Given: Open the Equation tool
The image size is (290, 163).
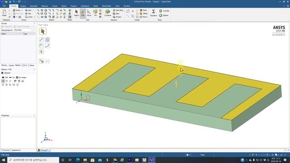Looking at the screenshot, I should [x=154, y=13].
